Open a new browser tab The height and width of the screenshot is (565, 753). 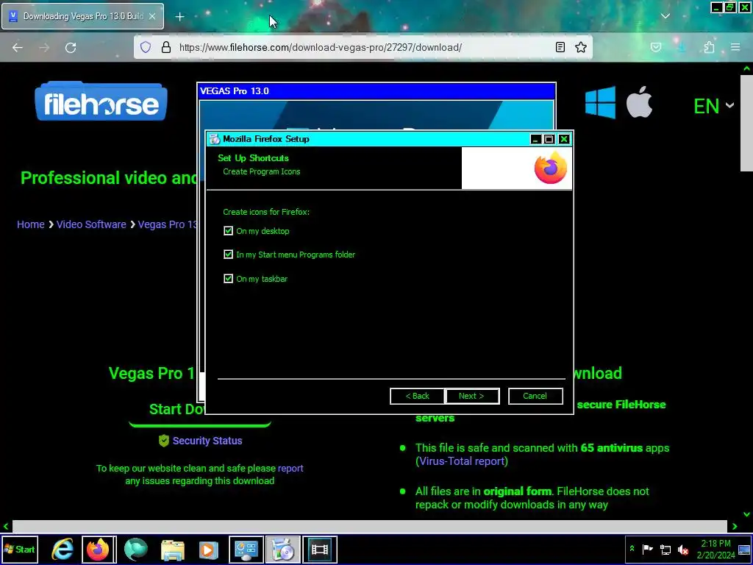(x=179, y=17)
